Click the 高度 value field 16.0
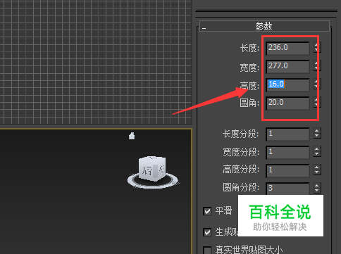The image size is (341, 254). point(287,84)
